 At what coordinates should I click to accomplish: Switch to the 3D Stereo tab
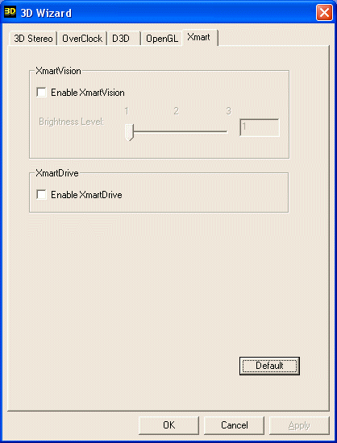point(33,39)
